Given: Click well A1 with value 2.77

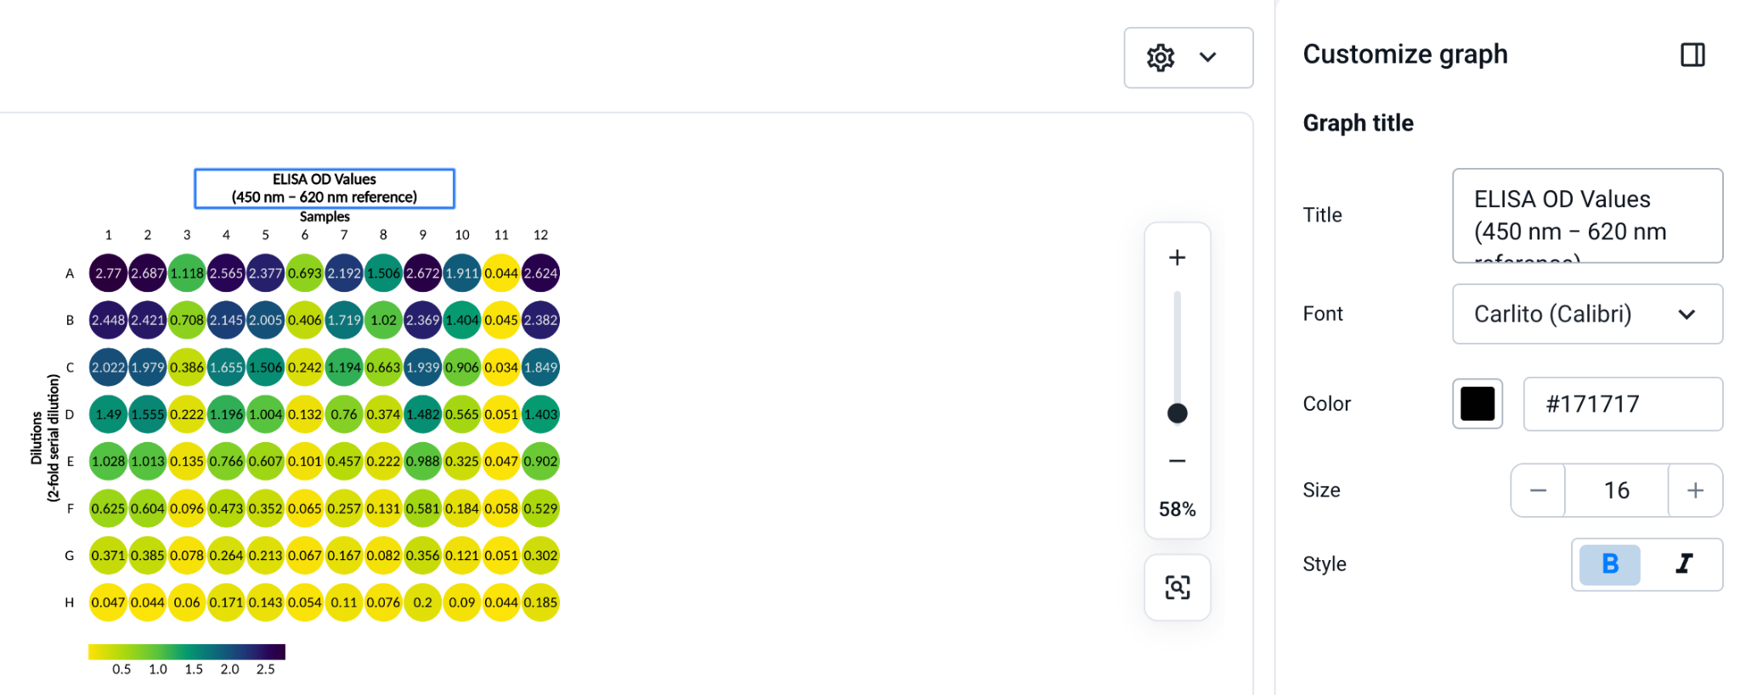Looking at the screenshot, I should [108, 273].
